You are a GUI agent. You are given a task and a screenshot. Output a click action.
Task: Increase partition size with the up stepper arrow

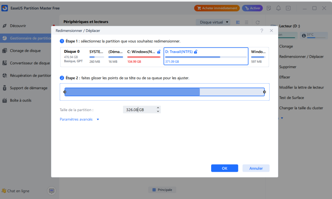(158, 108)
